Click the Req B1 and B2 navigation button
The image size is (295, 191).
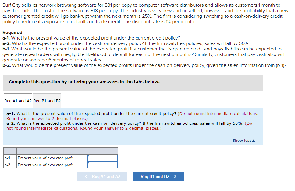158,176
